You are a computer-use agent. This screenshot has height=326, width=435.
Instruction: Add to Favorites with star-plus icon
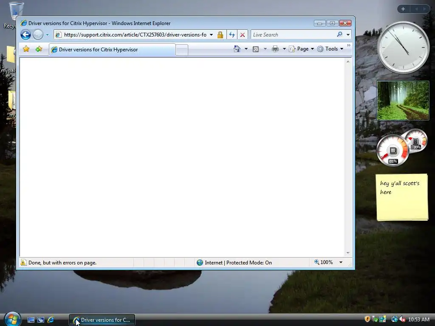tap(39, 49)
